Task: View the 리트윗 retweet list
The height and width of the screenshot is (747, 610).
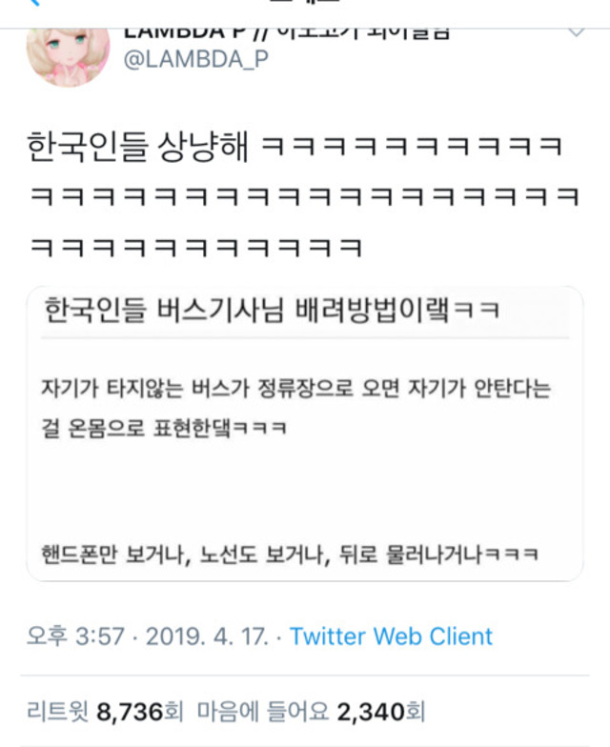Action: (57, 712)
